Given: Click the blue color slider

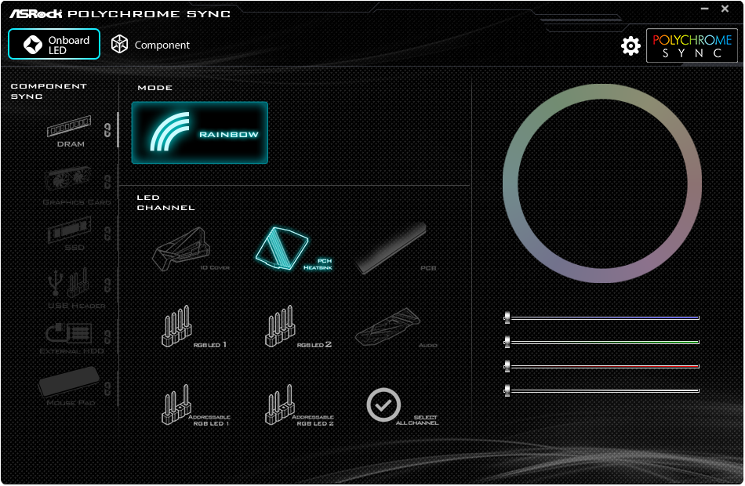Looking at the screenshot, I should [x=602, y=317].
